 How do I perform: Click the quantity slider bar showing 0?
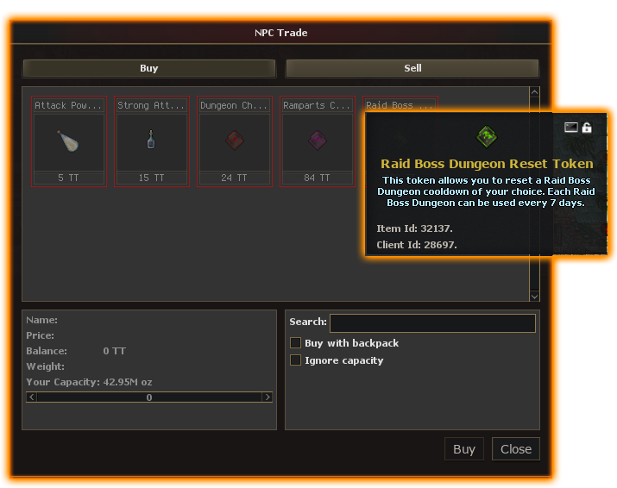point(149,397)
